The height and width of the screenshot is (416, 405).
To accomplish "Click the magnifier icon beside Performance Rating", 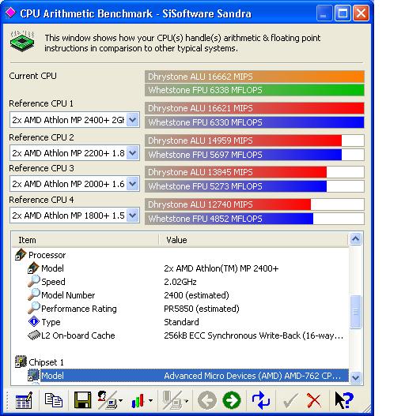I will [x=33, y=308].
